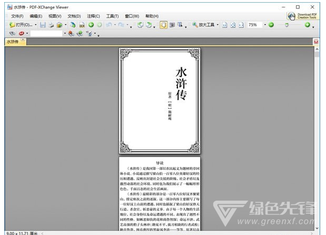326x235 pixels.
Task: Click the search options tool icon
Action: pyautogui.click(x=90, y=33)
